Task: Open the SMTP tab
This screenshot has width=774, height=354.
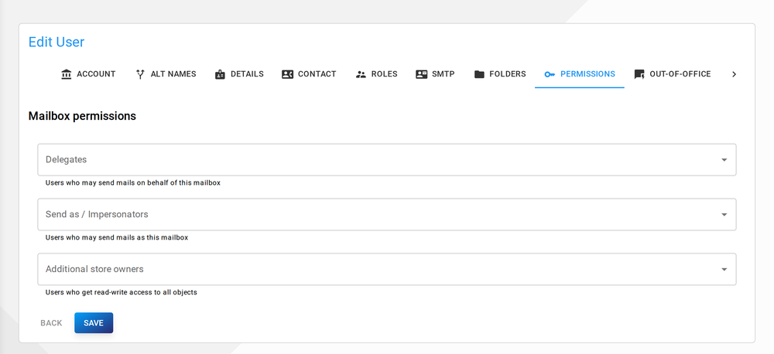Action: 435,74
